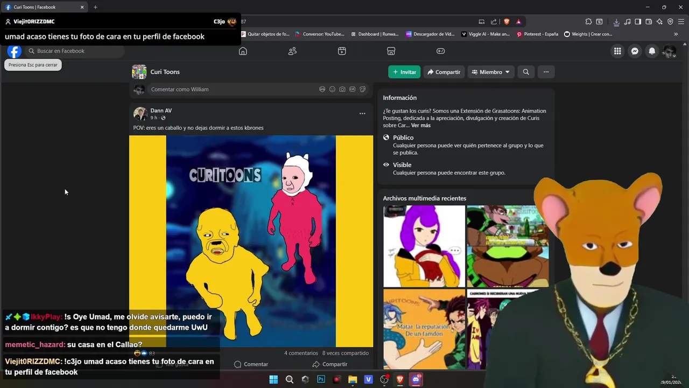This screenshot has width=689, height=388.
Task: Open 'Descargador de Vid...' bookmark
Action: coord(430,34)
